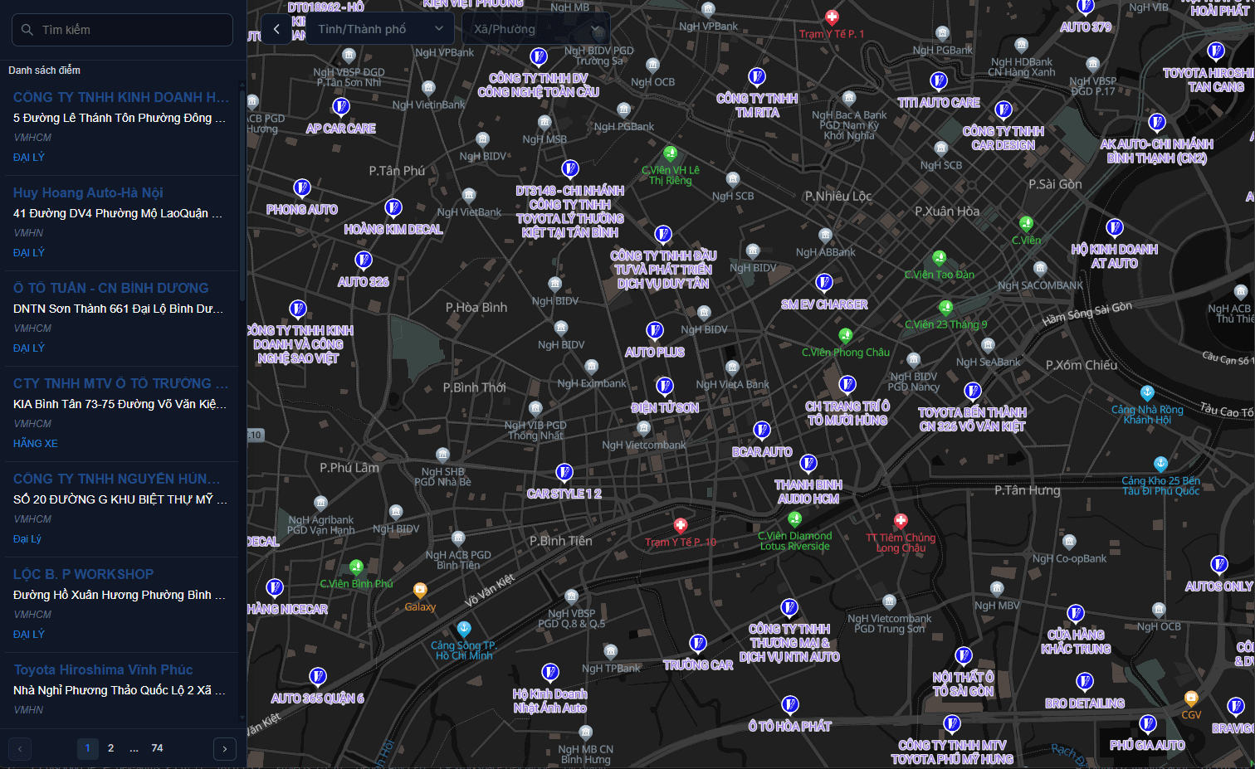
Task: Click the Cảng Nhà Rồng Khánh Hội port icon
Action: pyautogui.click(x=1147, y=393)
